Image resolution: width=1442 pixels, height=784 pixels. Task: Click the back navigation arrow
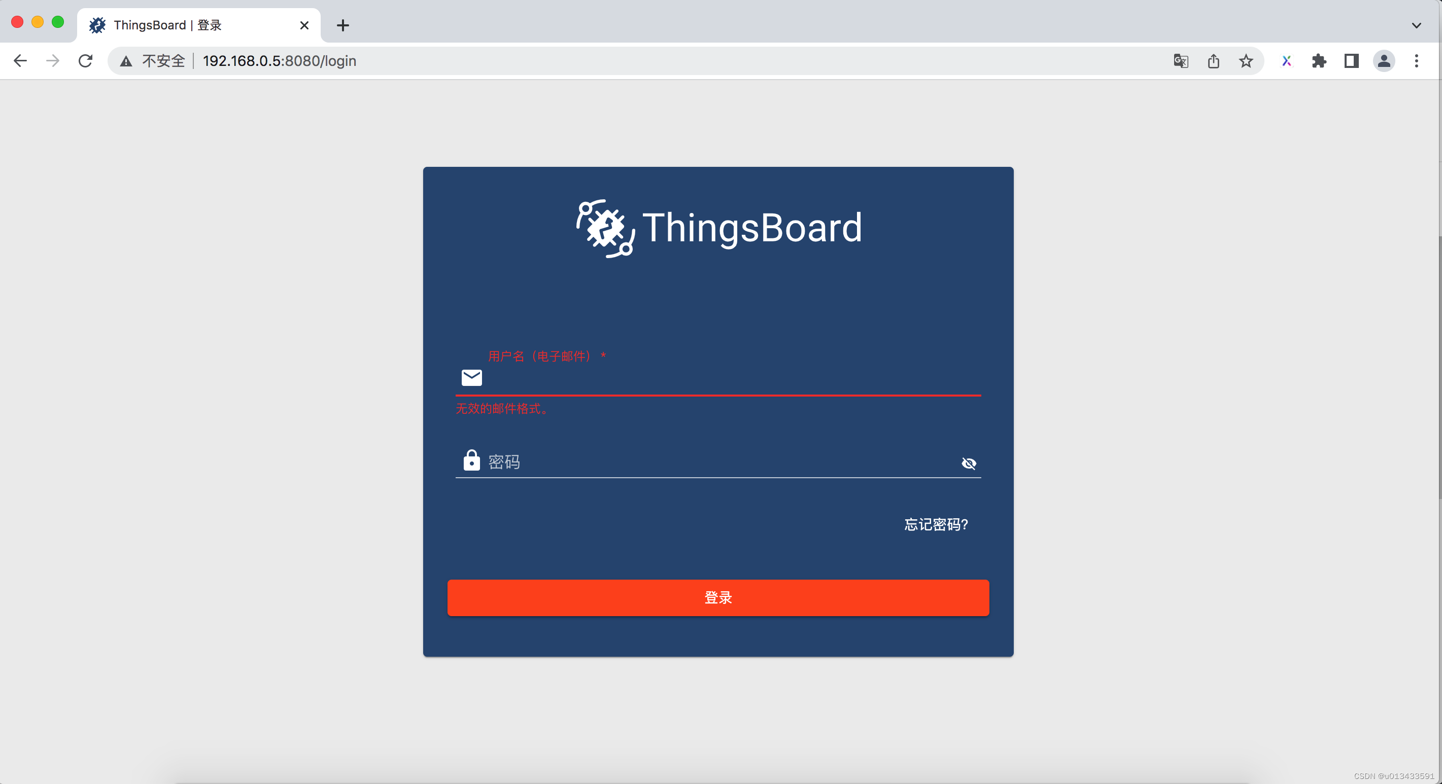pyautogui.click(x=20, y=60)
